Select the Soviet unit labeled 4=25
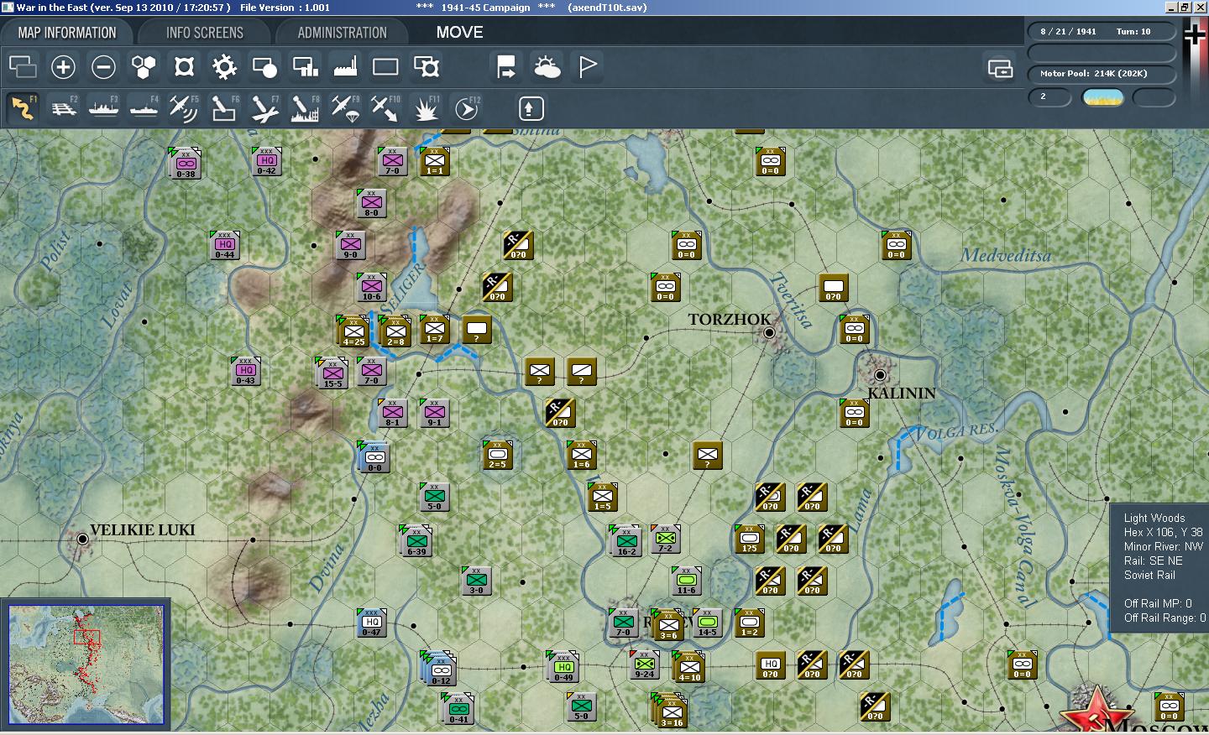 [353, 331]
